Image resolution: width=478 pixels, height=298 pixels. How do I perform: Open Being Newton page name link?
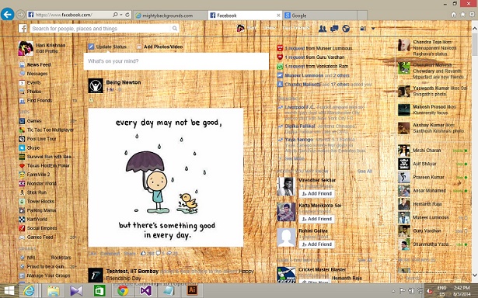[x=124, y=82]
